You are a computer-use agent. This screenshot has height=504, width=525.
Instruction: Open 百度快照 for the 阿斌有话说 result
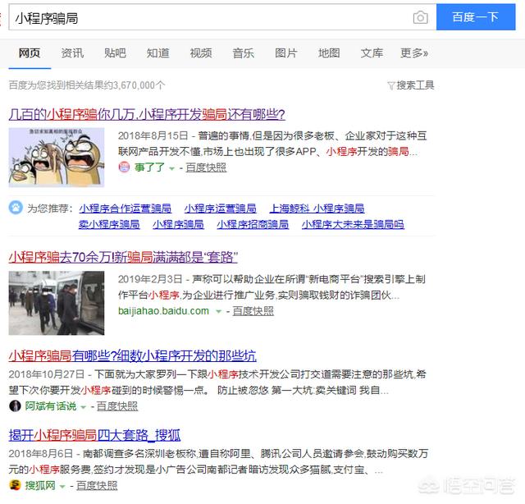point(117,406)
